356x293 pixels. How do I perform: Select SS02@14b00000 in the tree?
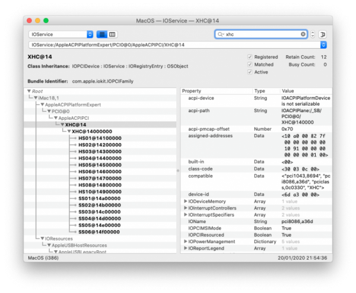point(100,205)
